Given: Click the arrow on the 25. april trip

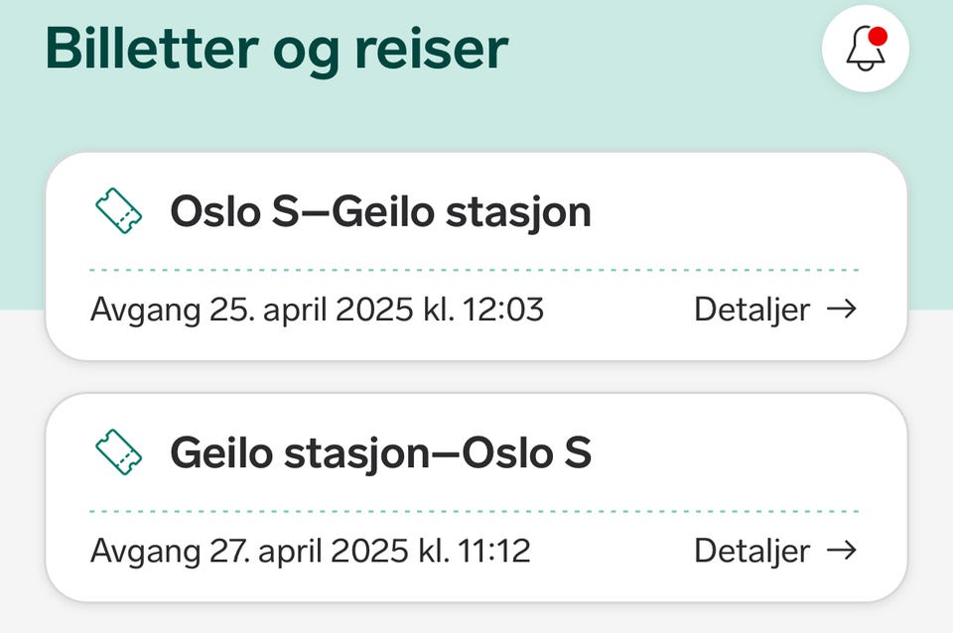Looking at the screenshot, I should point(842,310).
